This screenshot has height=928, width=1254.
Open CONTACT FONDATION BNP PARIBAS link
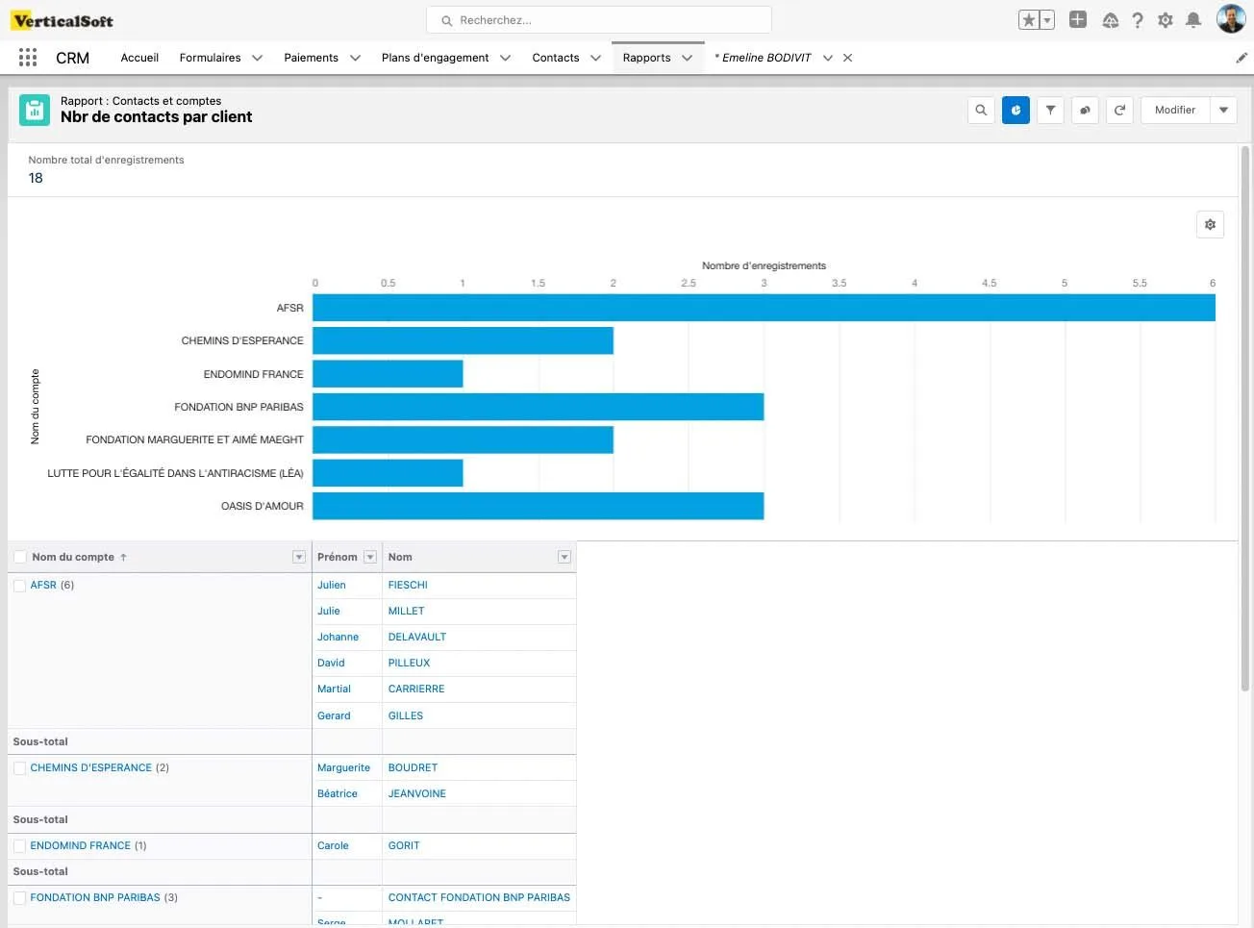pyautogui.click(x=479, y=897)
